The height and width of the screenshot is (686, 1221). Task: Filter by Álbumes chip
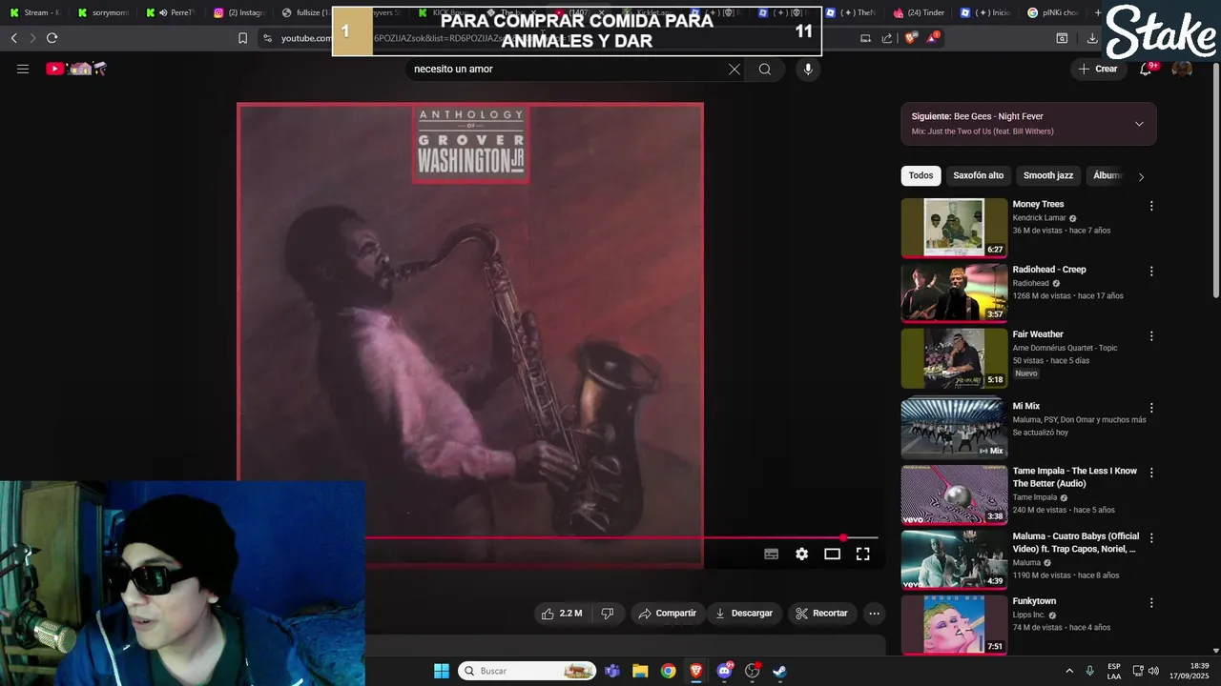(1107, 175)
